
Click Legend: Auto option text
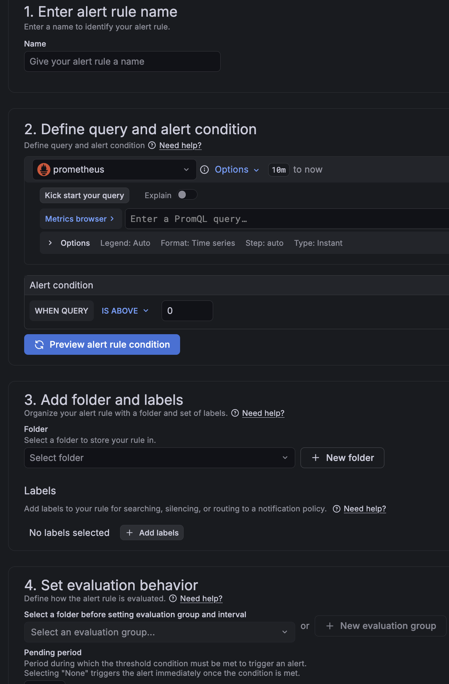(x=125, y=243)
